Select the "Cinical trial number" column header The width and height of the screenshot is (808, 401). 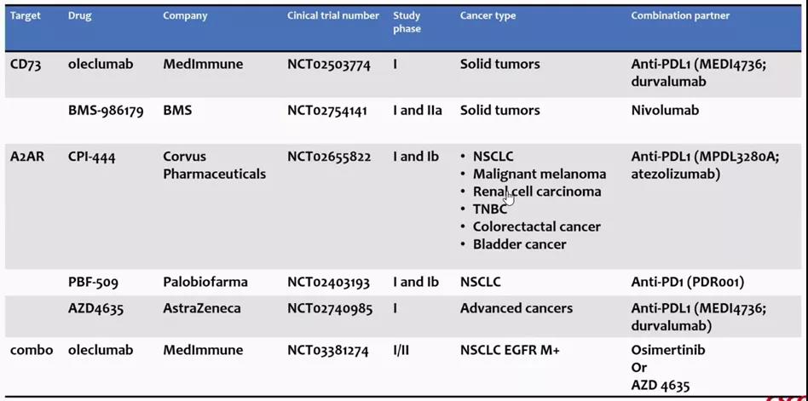(x=332, y=15)
